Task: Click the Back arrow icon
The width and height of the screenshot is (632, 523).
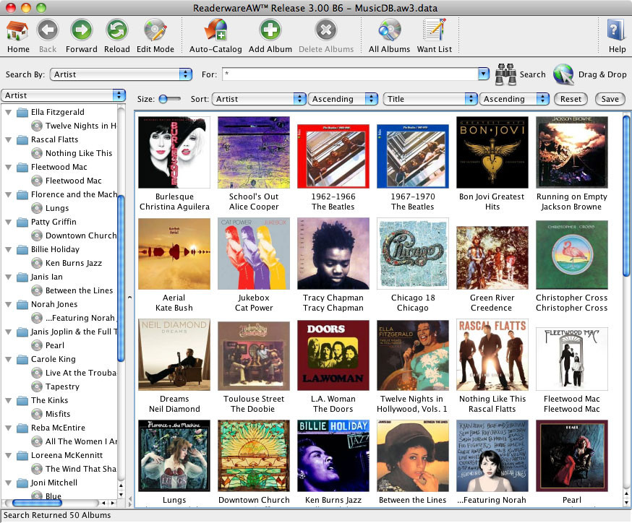Action: point(48,30)
